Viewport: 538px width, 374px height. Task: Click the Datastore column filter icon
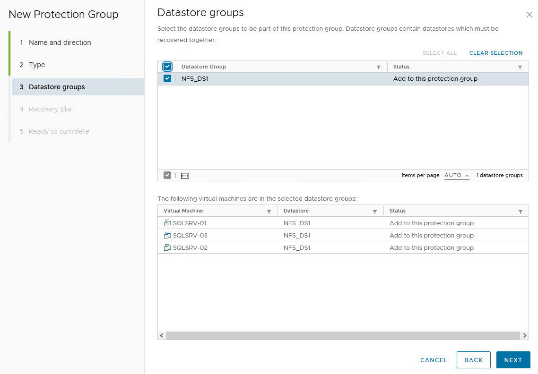[x=374, y=212]
